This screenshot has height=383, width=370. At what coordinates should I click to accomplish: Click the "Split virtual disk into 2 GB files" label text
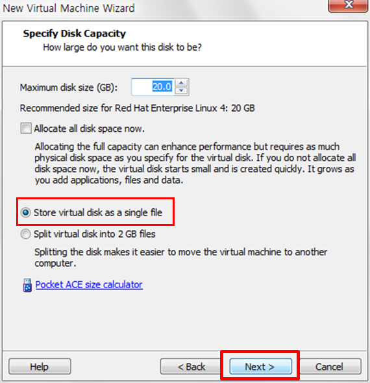coord(95,234)
